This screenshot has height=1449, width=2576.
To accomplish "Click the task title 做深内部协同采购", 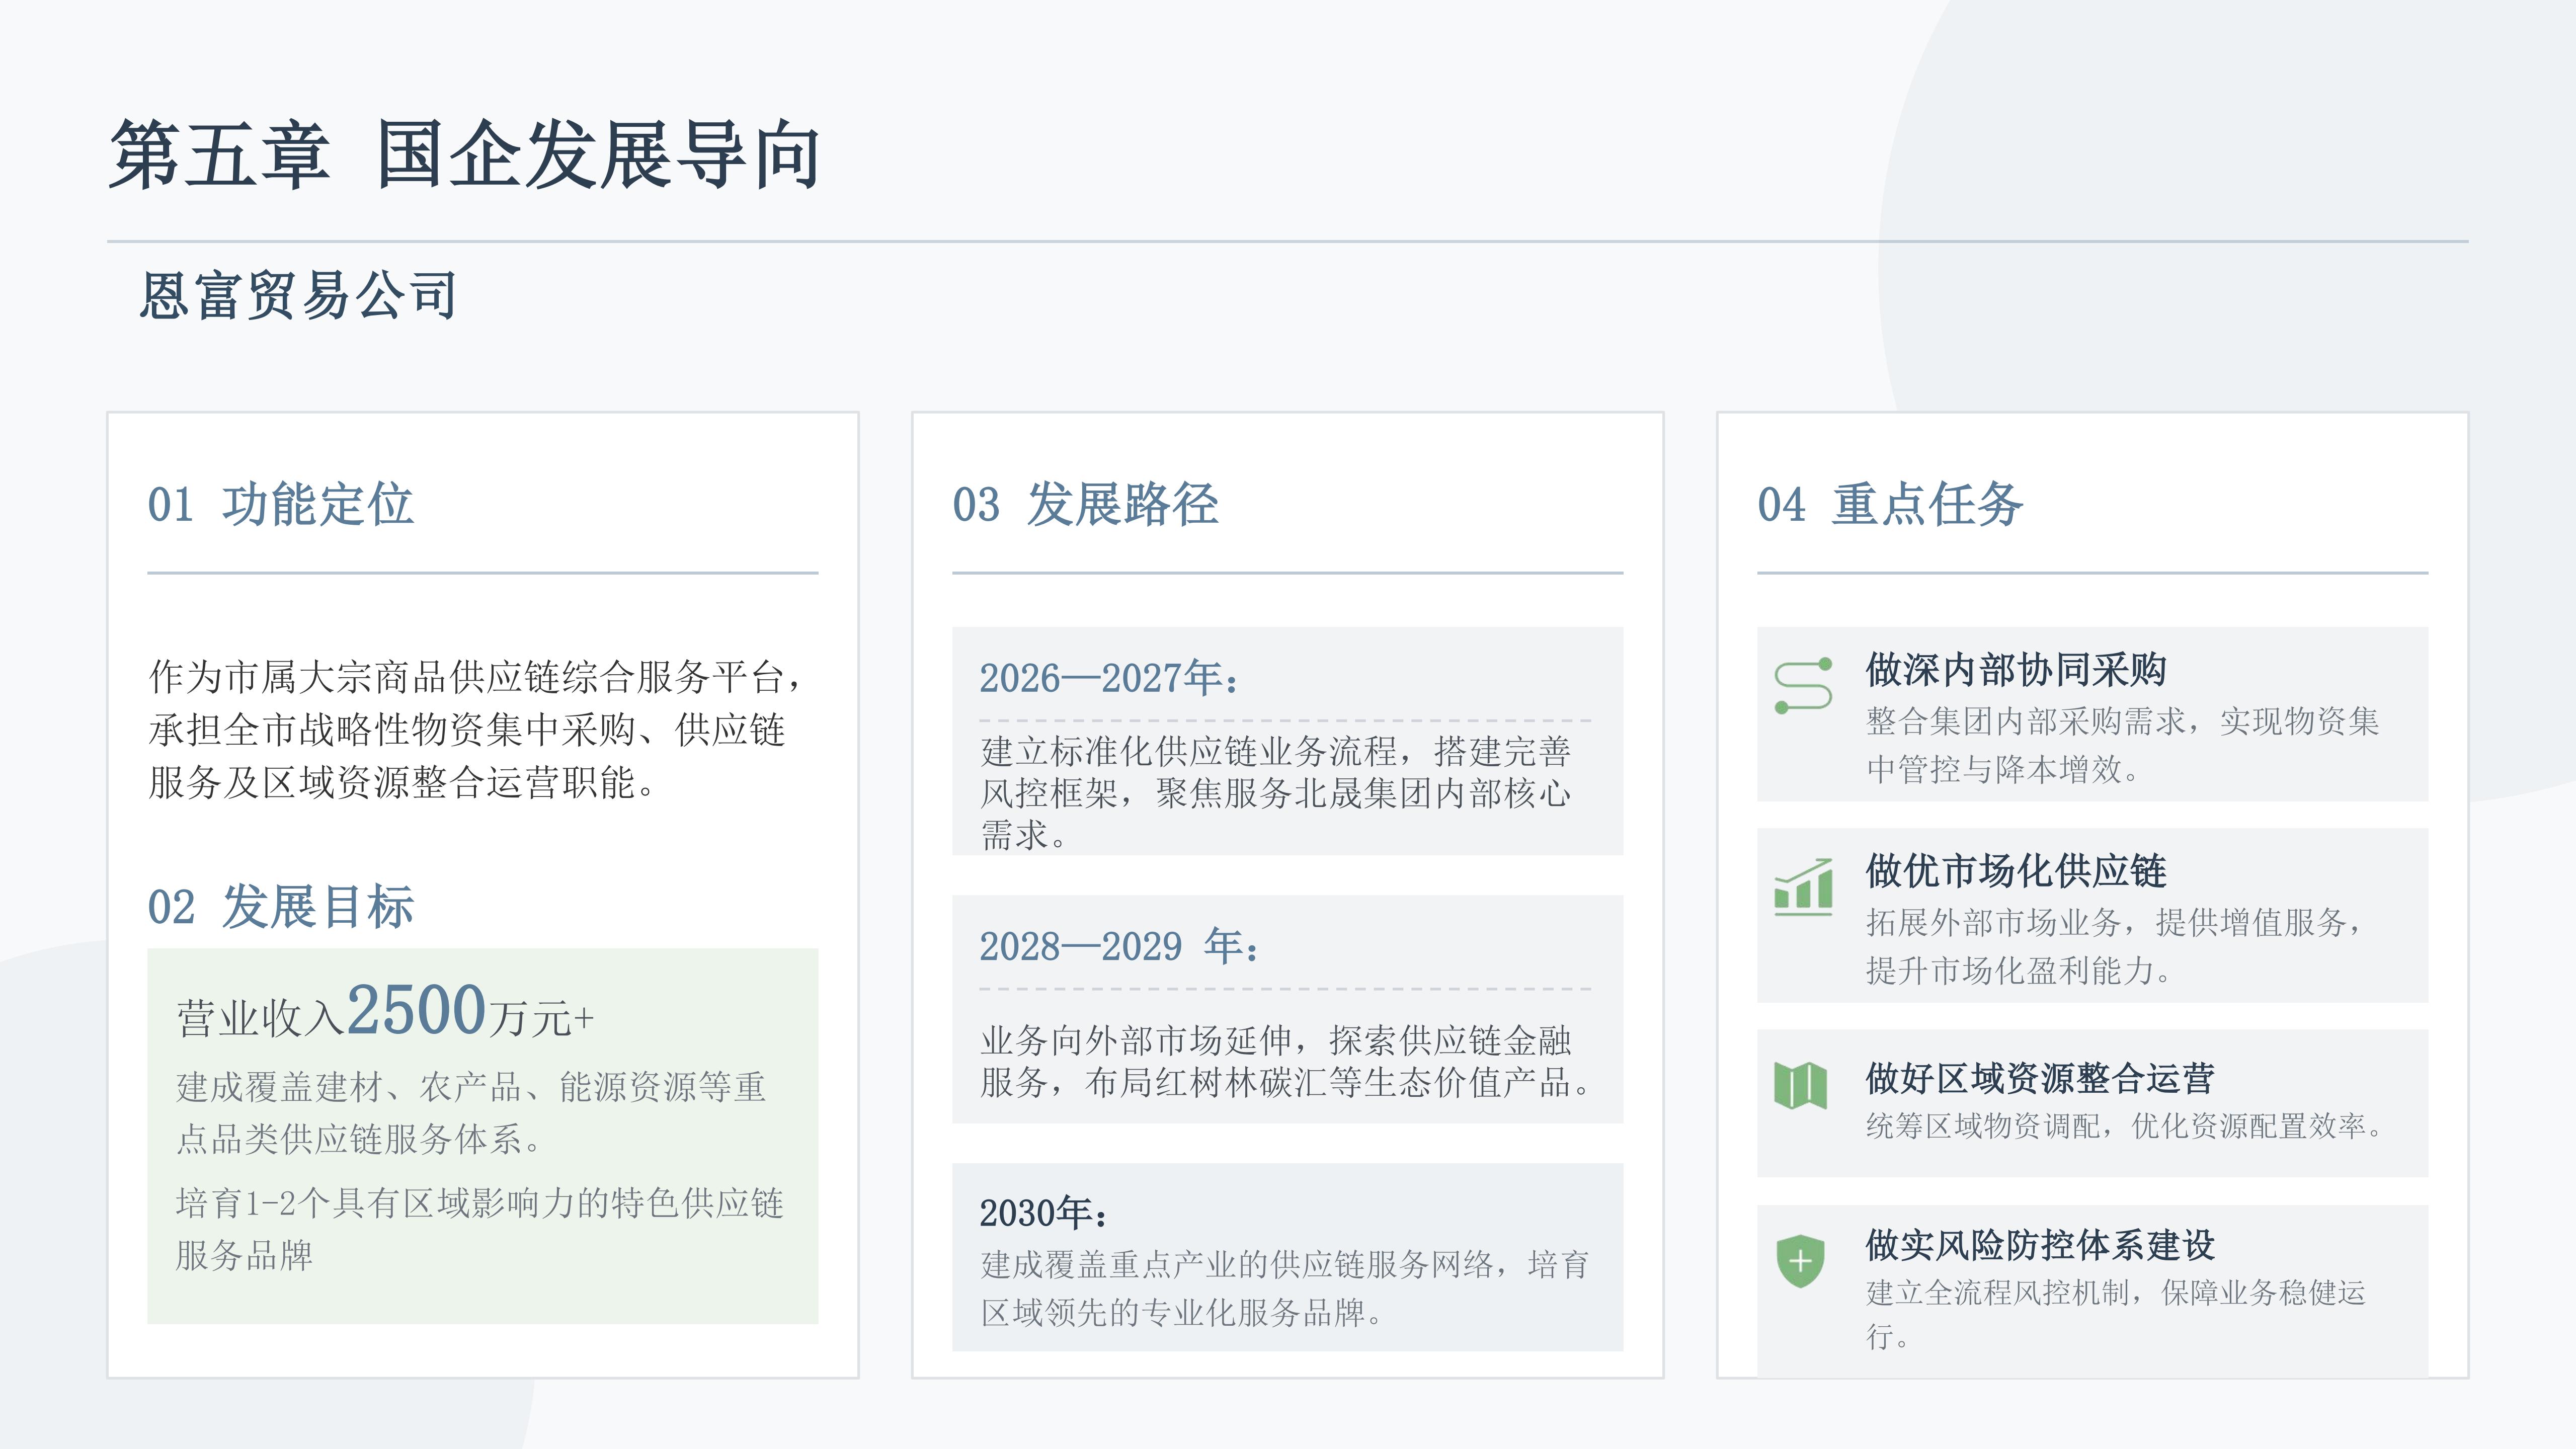I will 2016,670.
